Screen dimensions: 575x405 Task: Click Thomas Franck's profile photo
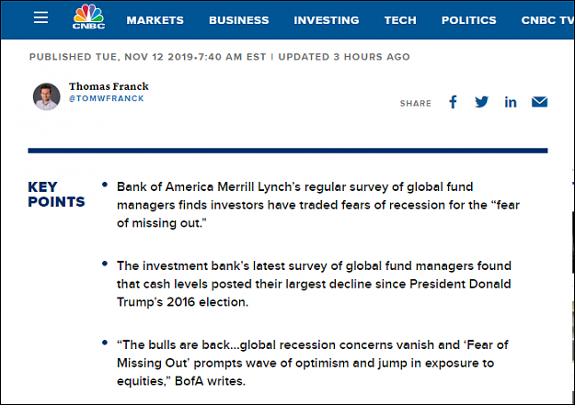tap(47, 96)
